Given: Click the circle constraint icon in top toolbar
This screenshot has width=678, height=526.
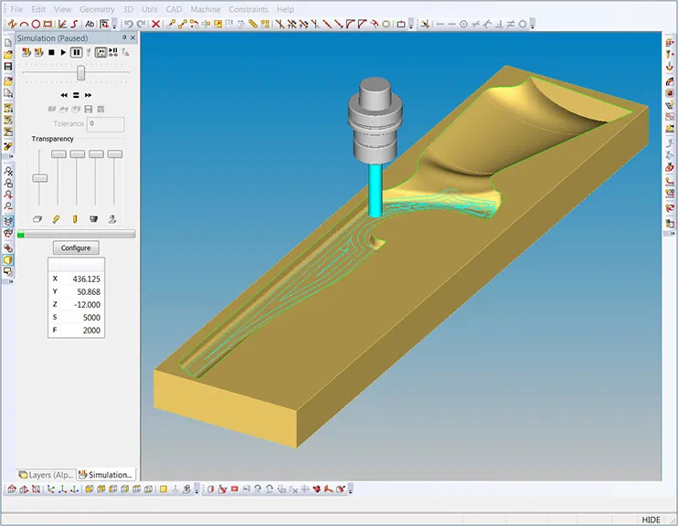Looking at the screenshot, I should point(463,25).
